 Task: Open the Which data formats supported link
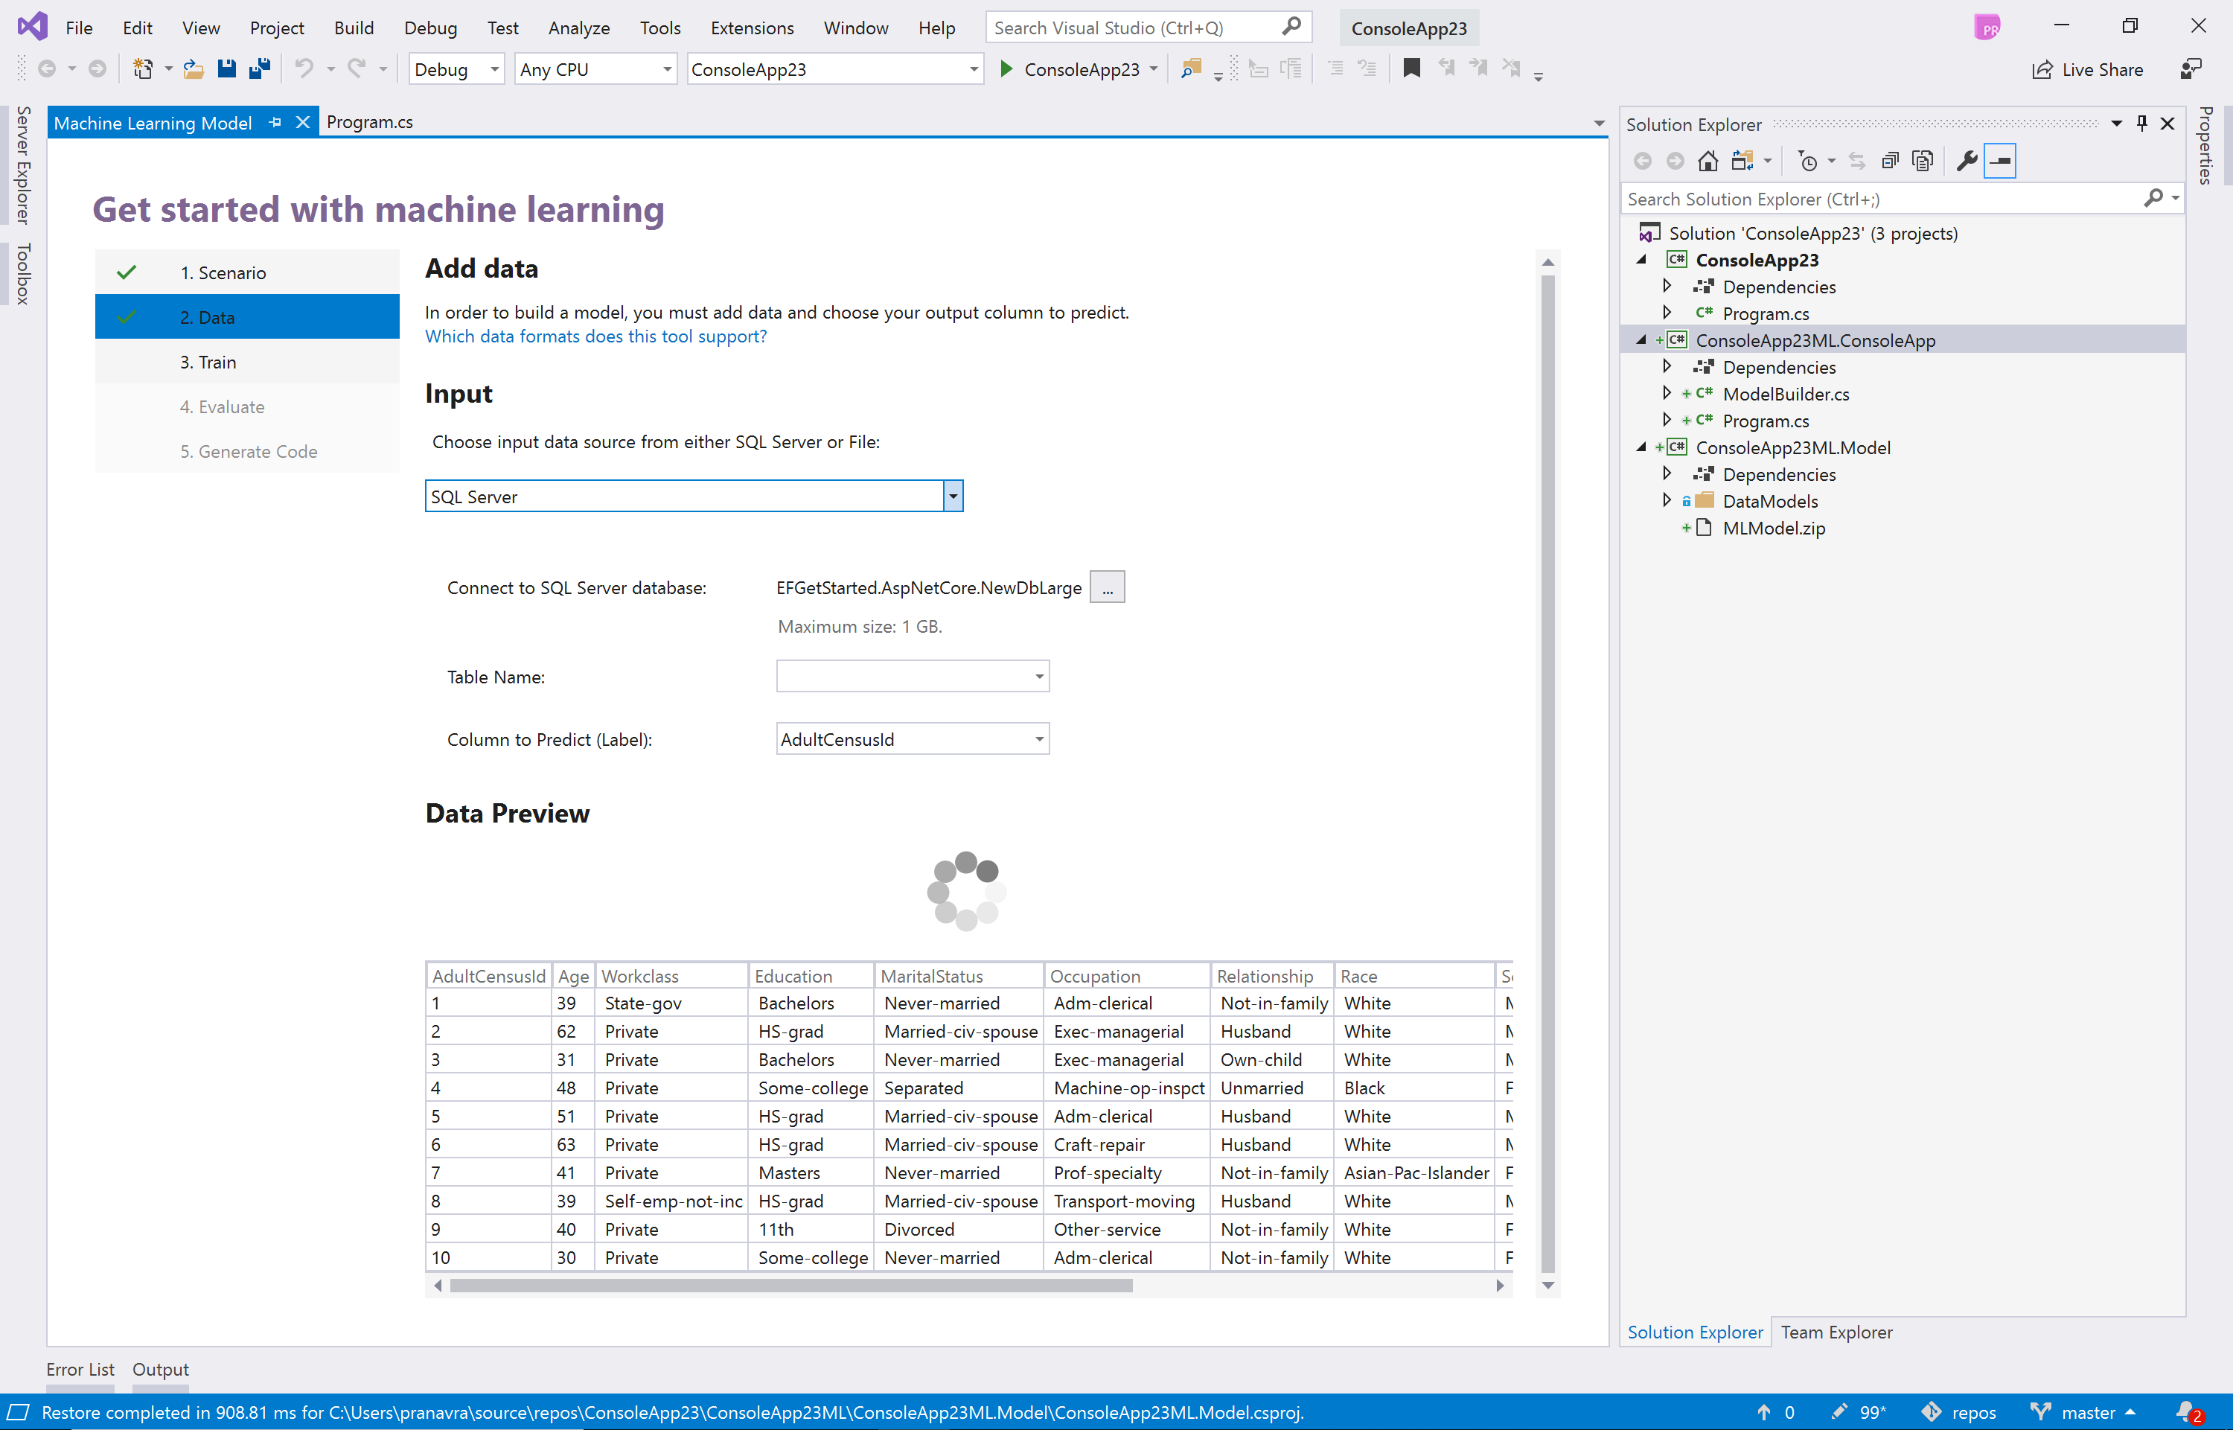596,336
